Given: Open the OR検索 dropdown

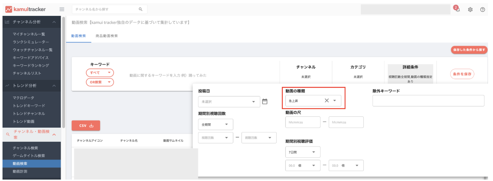Looking at the screenshot, I should (100, 82).
